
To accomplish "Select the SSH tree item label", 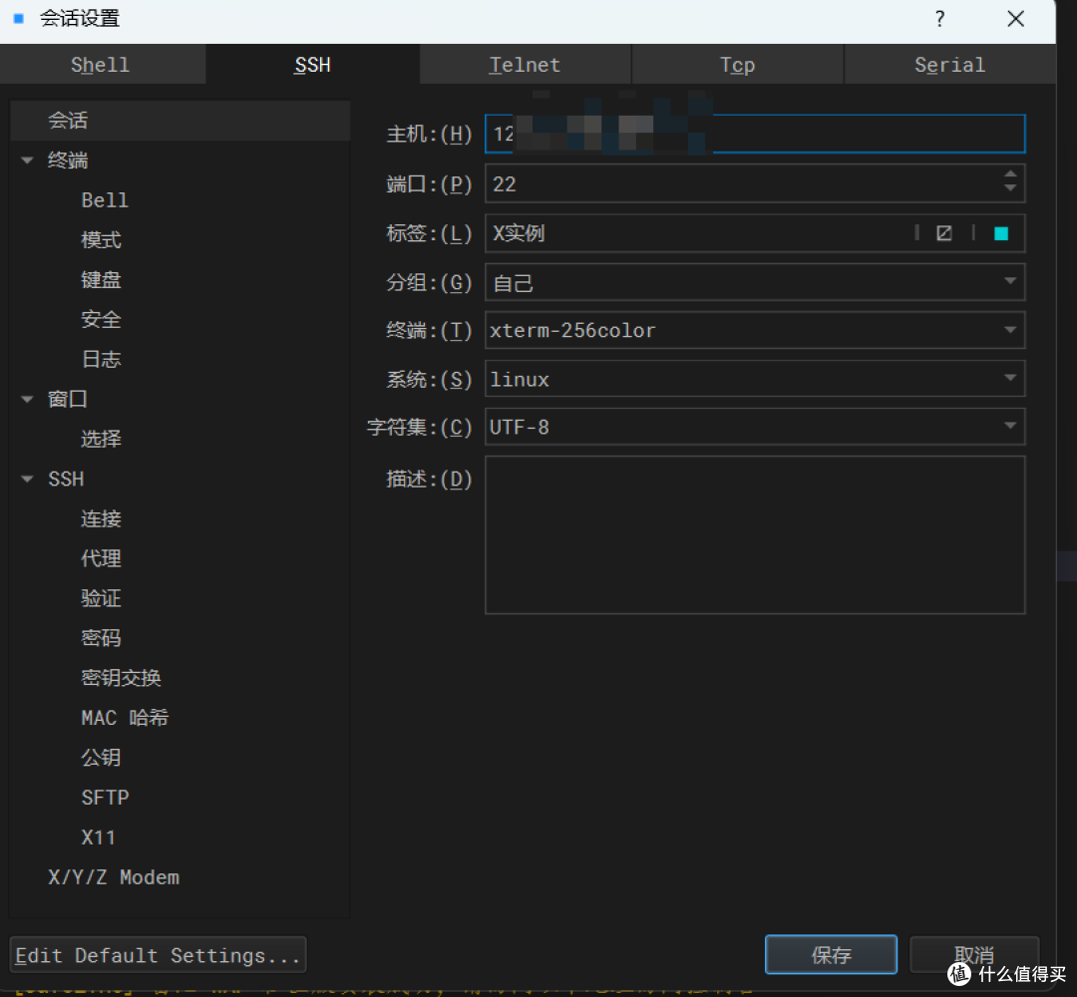I will pyautogui.click(x=66, y=479).
